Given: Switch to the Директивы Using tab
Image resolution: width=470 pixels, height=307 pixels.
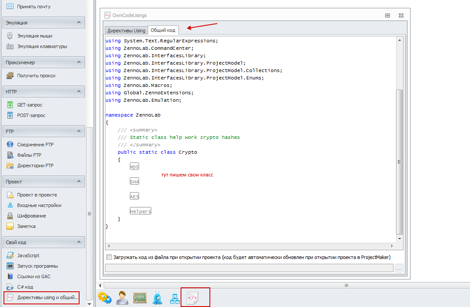Looking at the screenshot, I should coord(126,31).
